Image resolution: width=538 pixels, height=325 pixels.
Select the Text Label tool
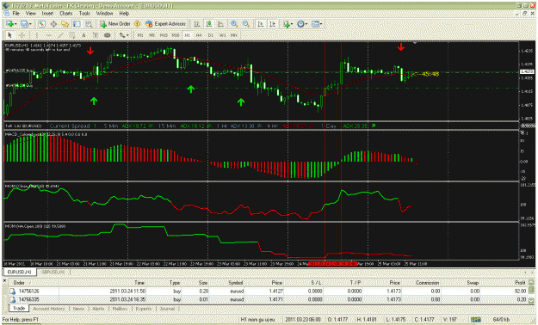click(x=95, y=35)
